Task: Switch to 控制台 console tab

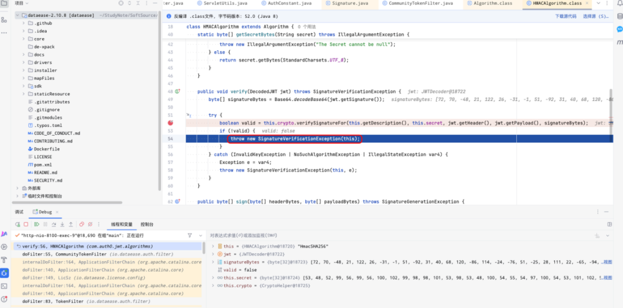Action: (147, 224)
